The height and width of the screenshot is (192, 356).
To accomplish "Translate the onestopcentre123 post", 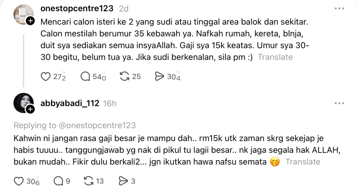I will click(275, 57).
